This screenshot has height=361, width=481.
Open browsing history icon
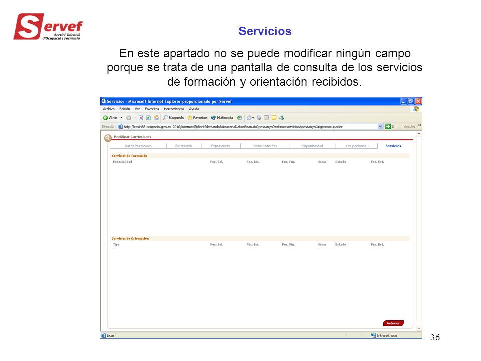pos(239,118)
